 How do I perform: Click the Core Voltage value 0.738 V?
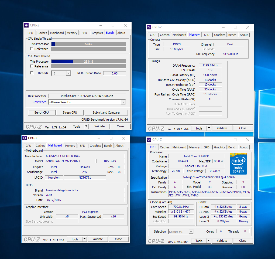click(x=215, y=171)
